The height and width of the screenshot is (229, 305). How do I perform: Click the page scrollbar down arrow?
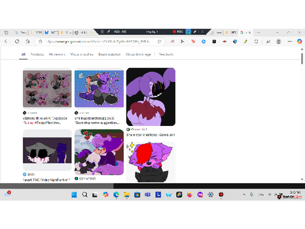[302, 179]
